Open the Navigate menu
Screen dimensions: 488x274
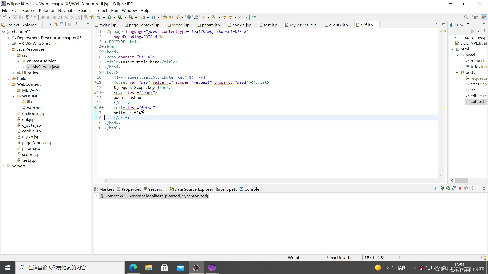[x=66, y=10]
